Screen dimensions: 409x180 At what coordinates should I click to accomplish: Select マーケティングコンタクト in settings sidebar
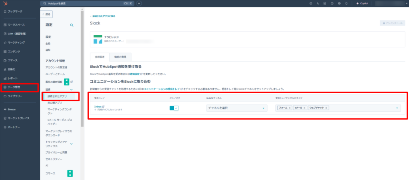point(59,111)
